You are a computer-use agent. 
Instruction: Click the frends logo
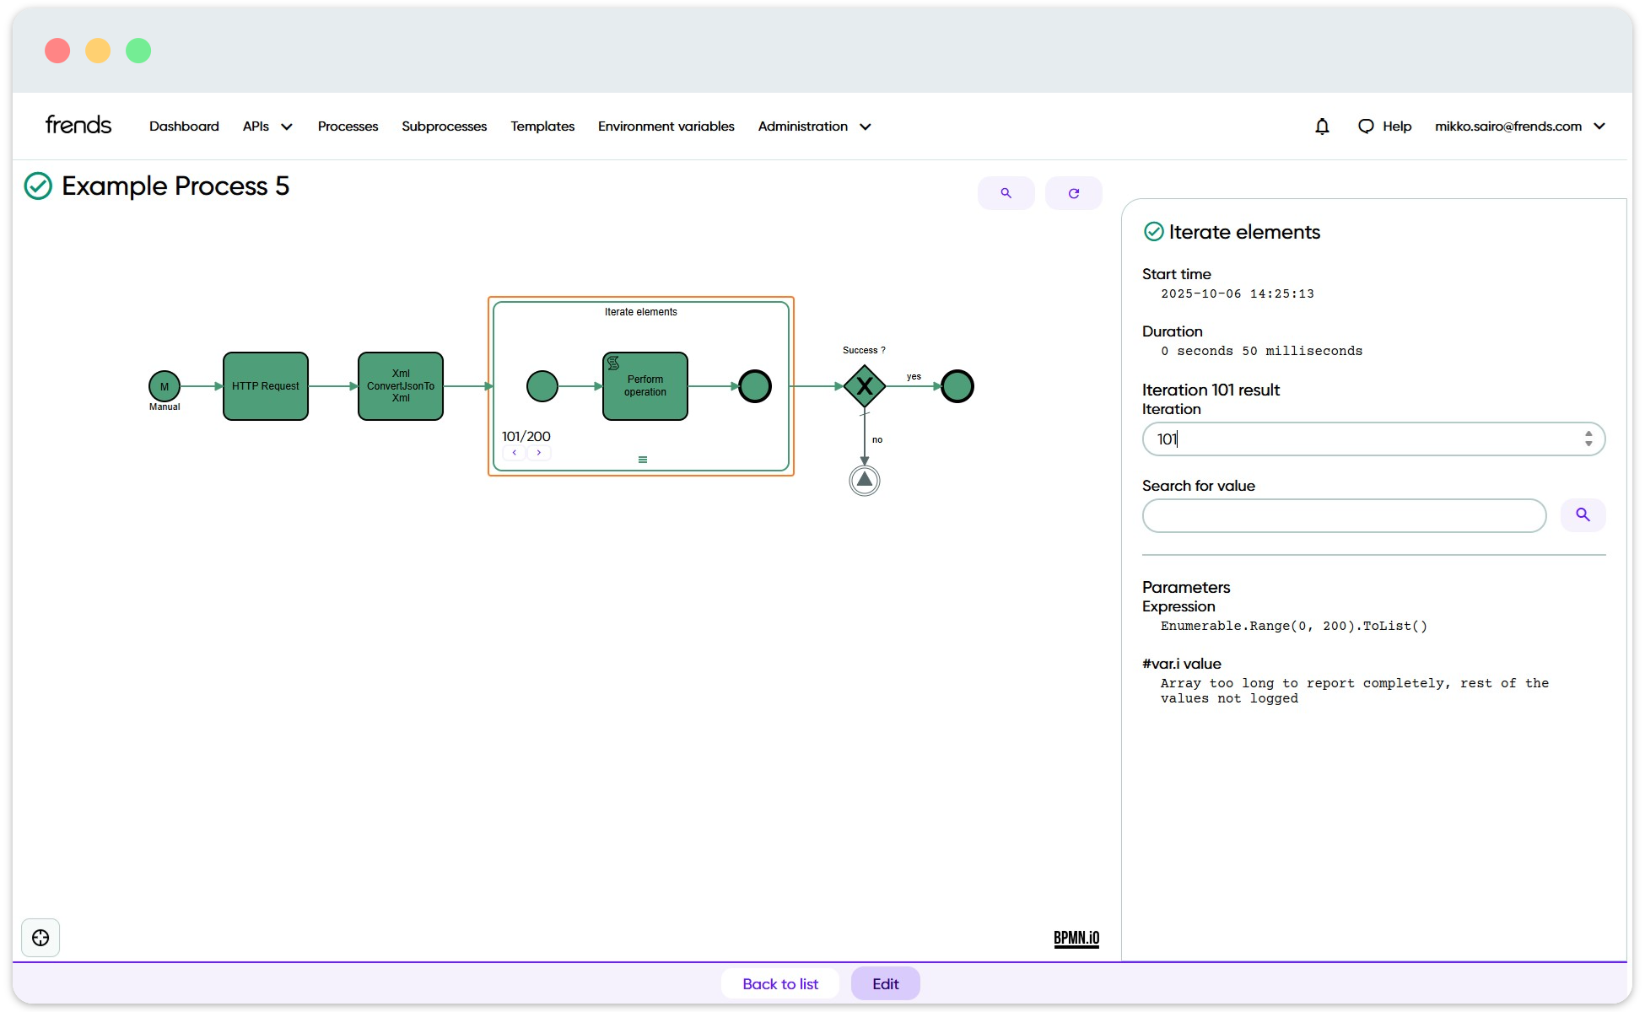78,126
